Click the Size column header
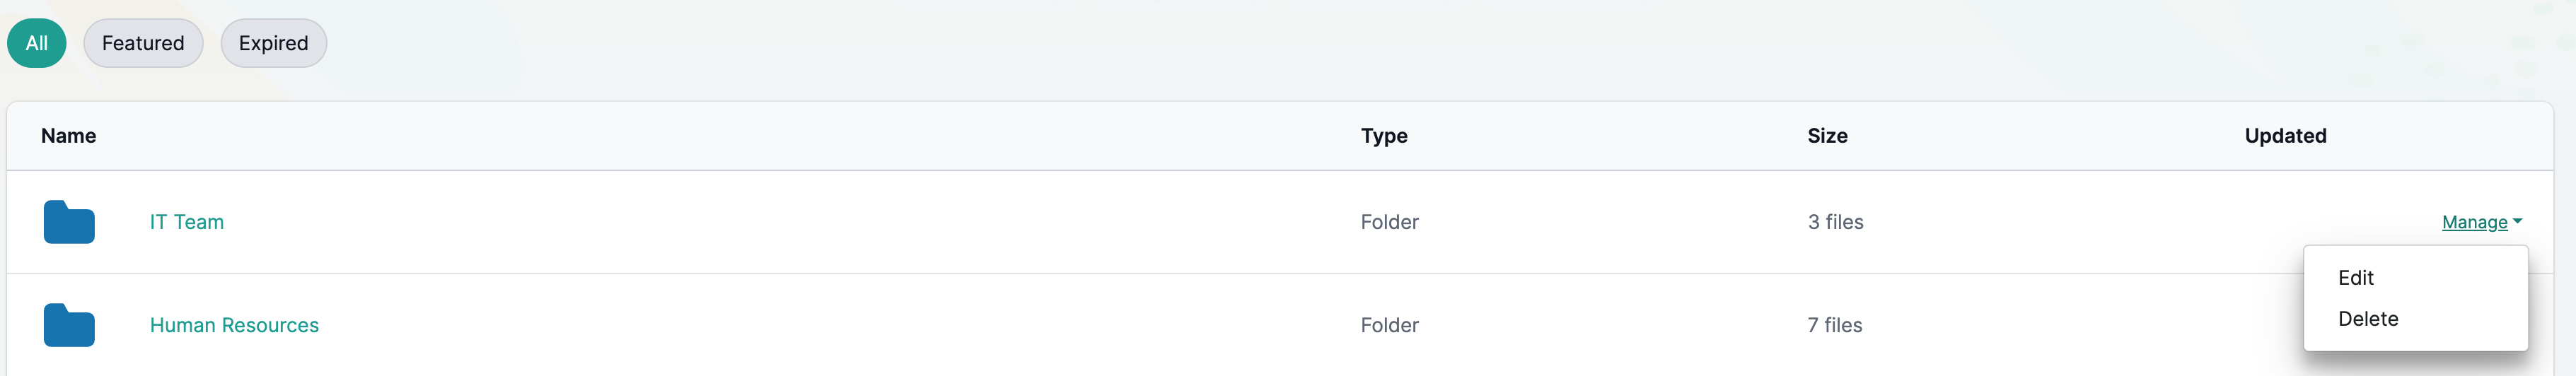 pos(1827,136)
